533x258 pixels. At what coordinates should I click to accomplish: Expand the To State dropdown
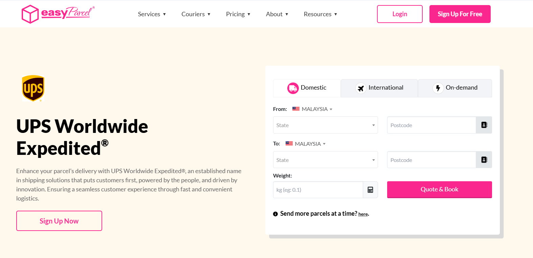[325, 160]
